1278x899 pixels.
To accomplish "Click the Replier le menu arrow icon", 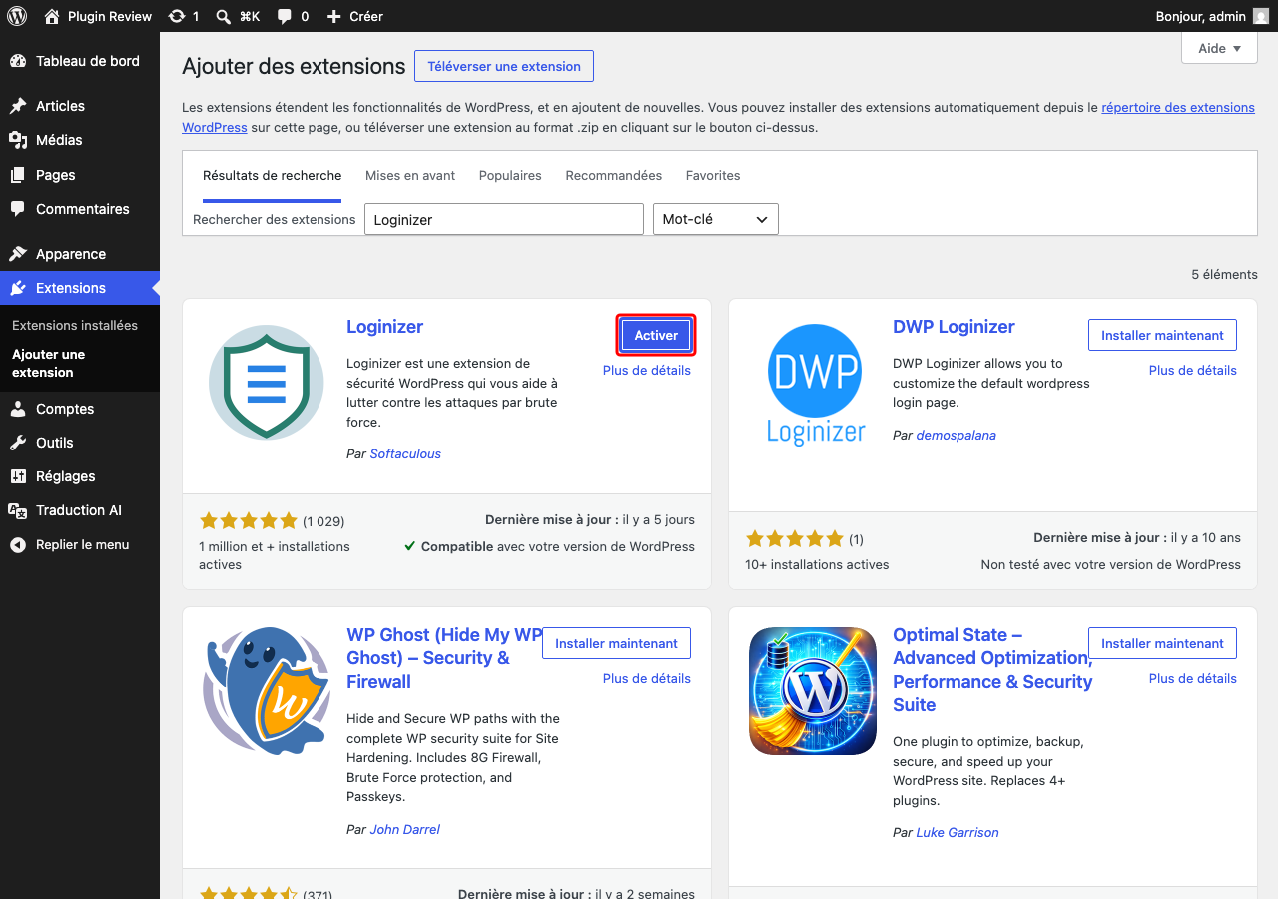I will 18,545.
